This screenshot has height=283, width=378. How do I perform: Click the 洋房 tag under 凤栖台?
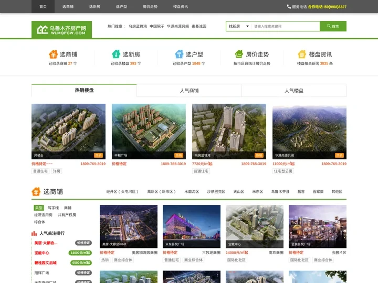(57, 171)
